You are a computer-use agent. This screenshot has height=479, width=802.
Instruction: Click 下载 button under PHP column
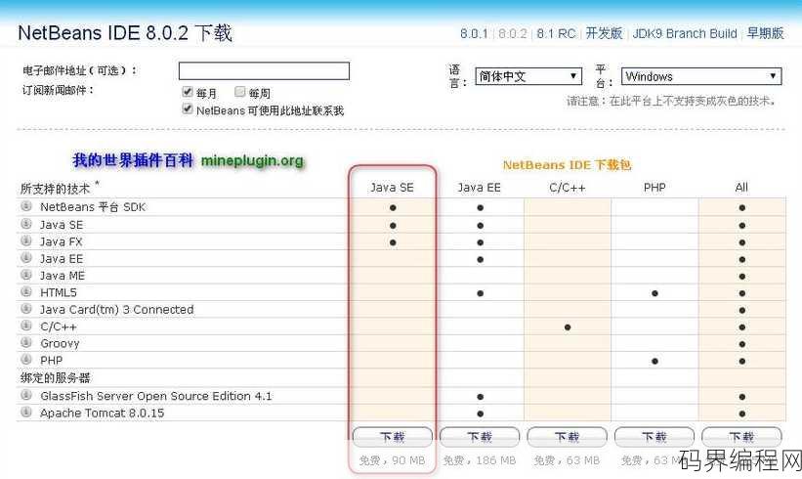click(x=654, y=437)
